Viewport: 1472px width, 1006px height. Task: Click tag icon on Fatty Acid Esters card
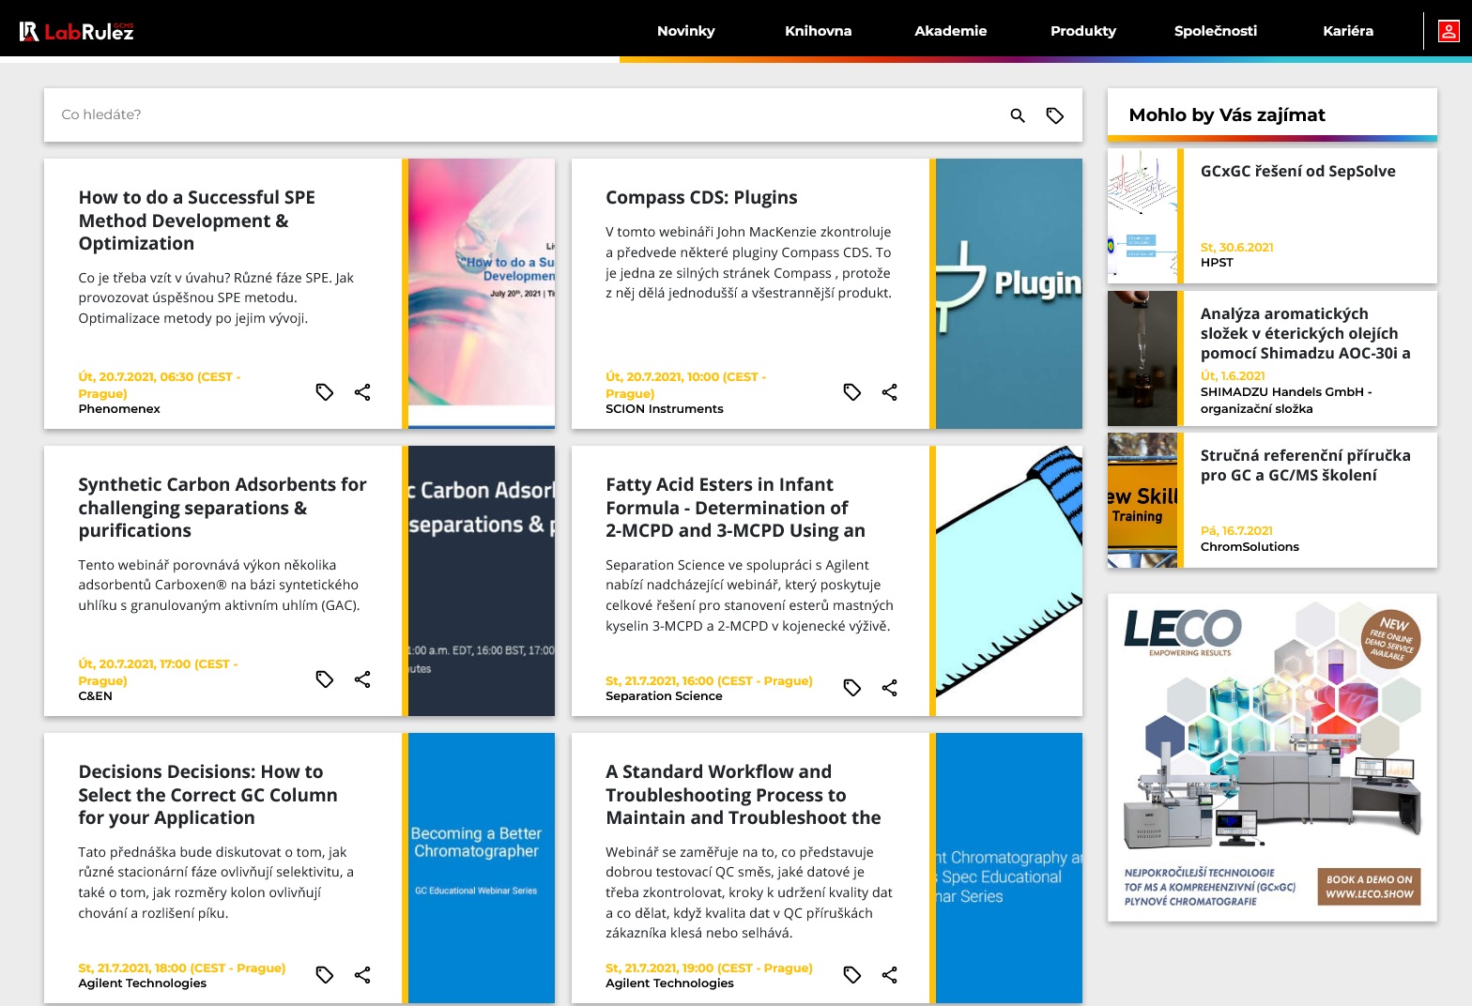tap(852, 688)
